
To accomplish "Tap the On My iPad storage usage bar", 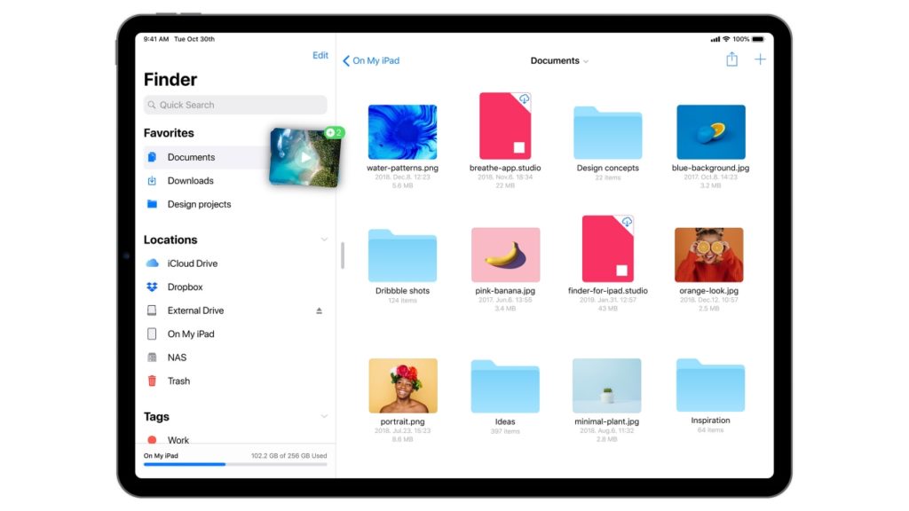I will pyautogui.click(x=234, y=462).
